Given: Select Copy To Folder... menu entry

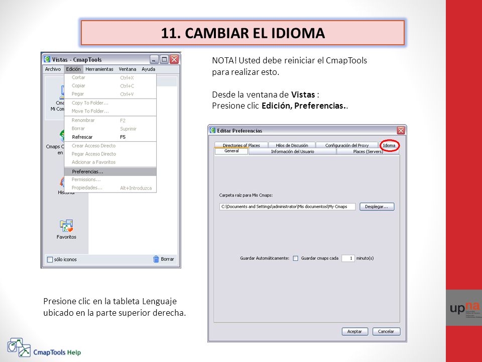Looking at the screenshot, I should (x=110, y=103).
